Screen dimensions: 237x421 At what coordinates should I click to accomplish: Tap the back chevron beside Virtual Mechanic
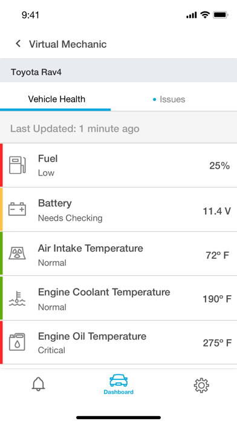click(18, 44)
